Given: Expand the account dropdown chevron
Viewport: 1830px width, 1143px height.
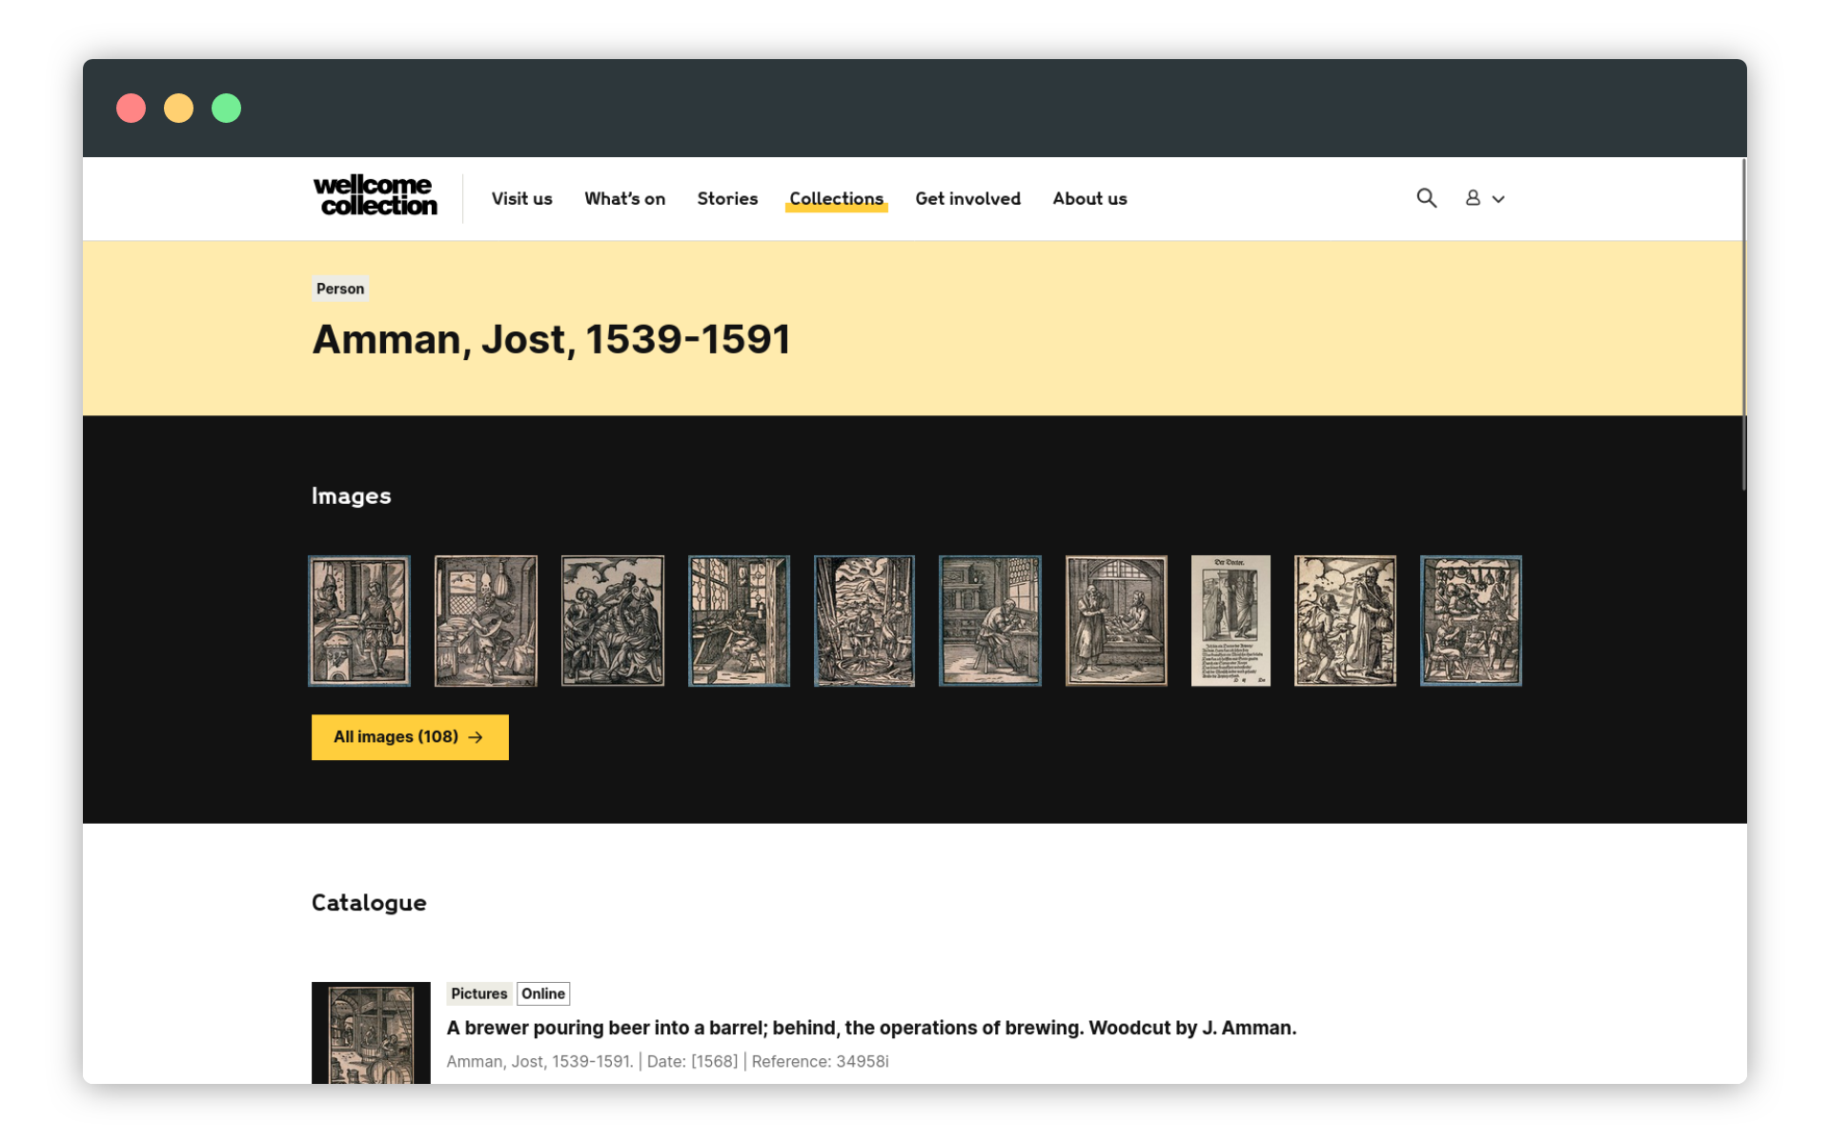Looking at the screenshot, I should pos(1498,199).
